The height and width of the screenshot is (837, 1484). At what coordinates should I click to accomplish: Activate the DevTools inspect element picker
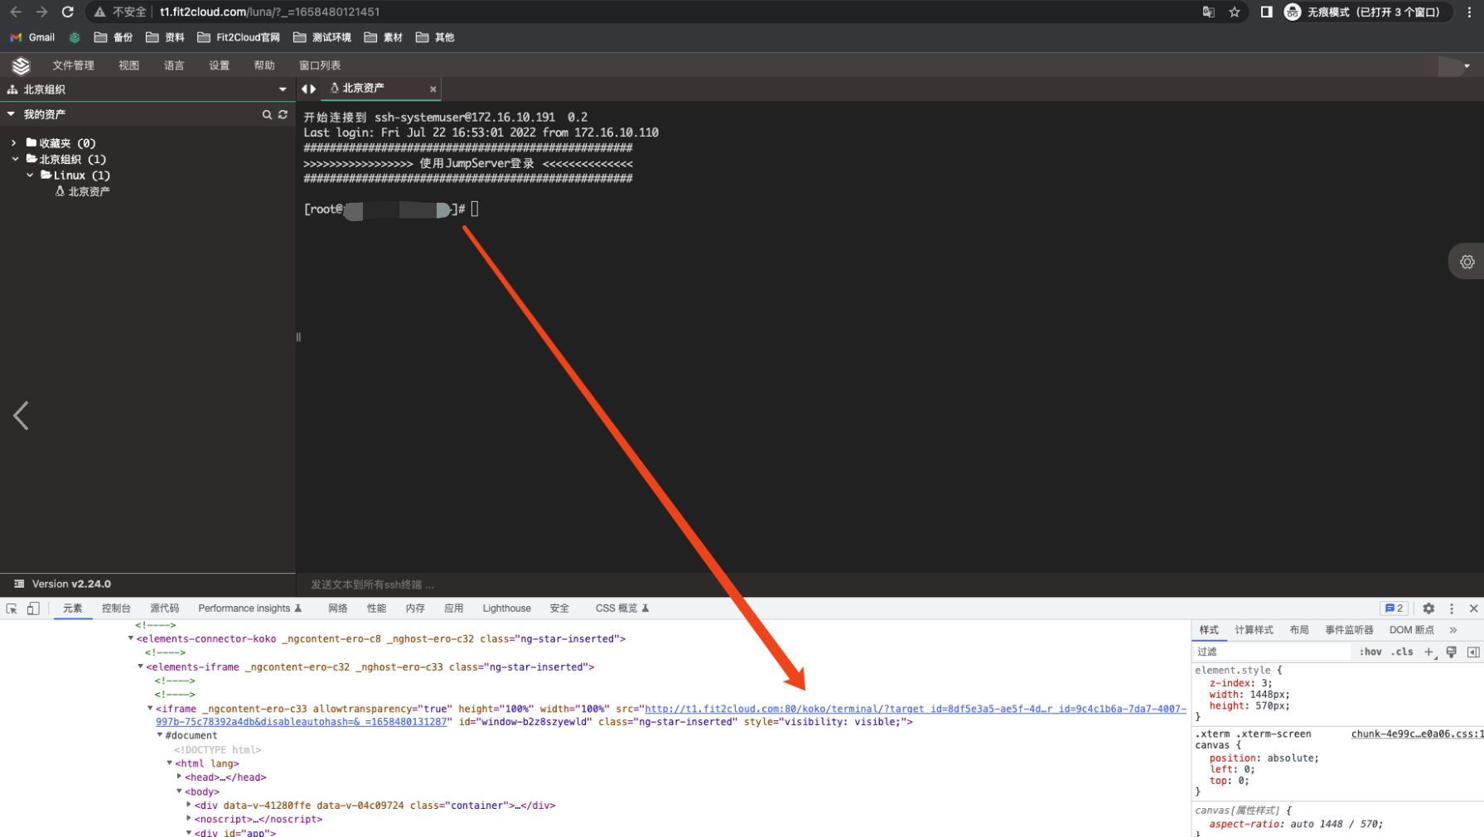[12, 608]
